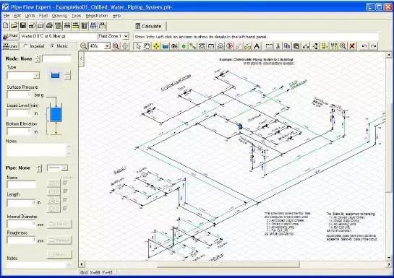The width and height of the screenshot is (394, 278).
Task: Open the Fluid Zone 1 dropdown
Action: pyautogui.click(x=114, y=36)
